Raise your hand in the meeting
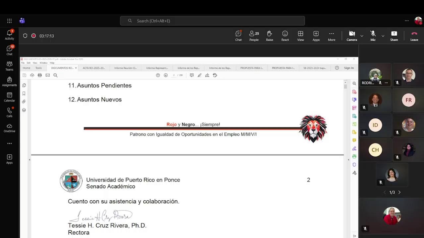This screenshot has height=238, width=424. (270, 36)
